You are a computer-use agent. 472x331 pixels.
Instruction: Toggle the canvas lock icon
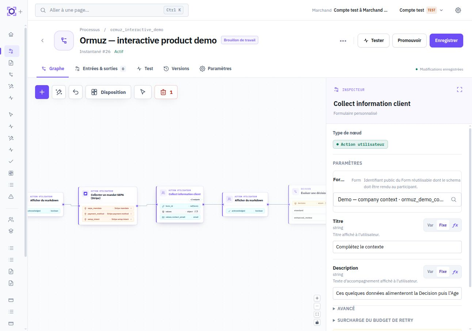[x=317, y=322]
